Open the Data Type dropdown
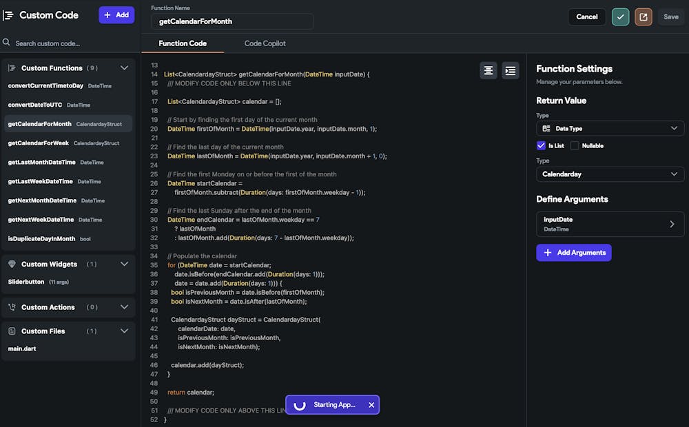Viewport: 689px width, 427px height. [x=610, y=129]
